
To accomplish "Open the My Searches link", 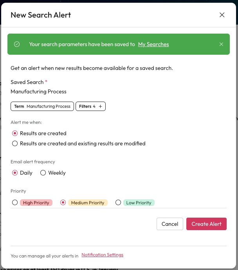I will coord(153,44).
